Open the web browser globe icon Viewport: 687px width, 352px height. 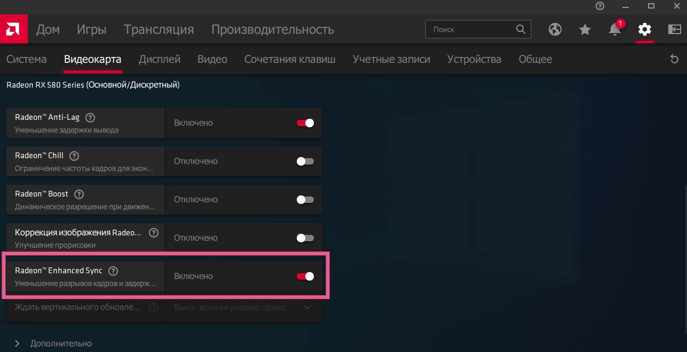555,29
